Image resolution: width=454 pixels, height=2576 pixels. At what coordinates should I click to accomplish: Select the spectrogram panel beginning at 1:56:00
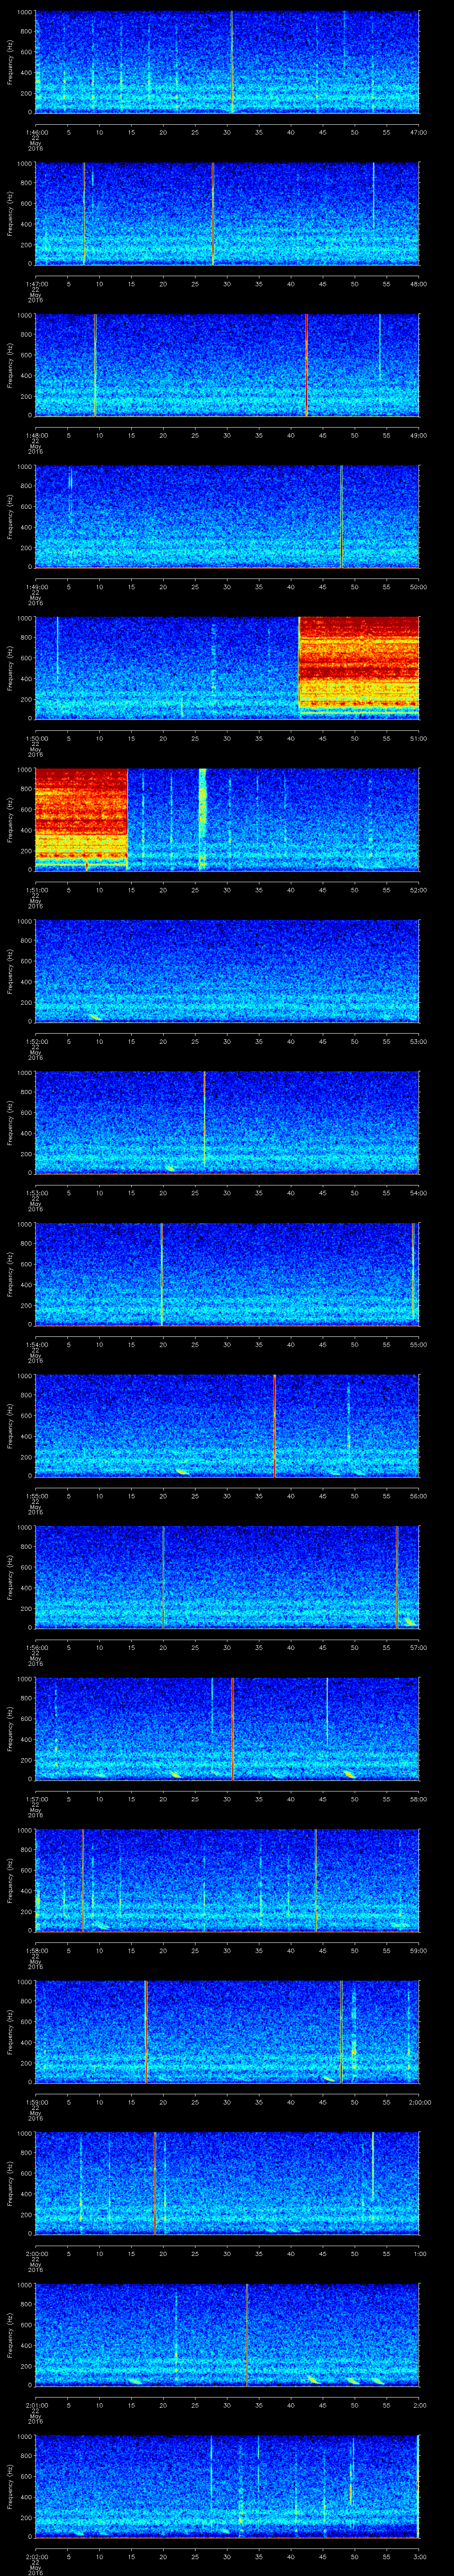pos(227,1577)
